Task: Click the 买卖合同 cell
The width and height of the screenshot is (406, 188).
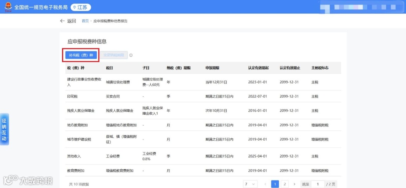Action: click(113, 96)
